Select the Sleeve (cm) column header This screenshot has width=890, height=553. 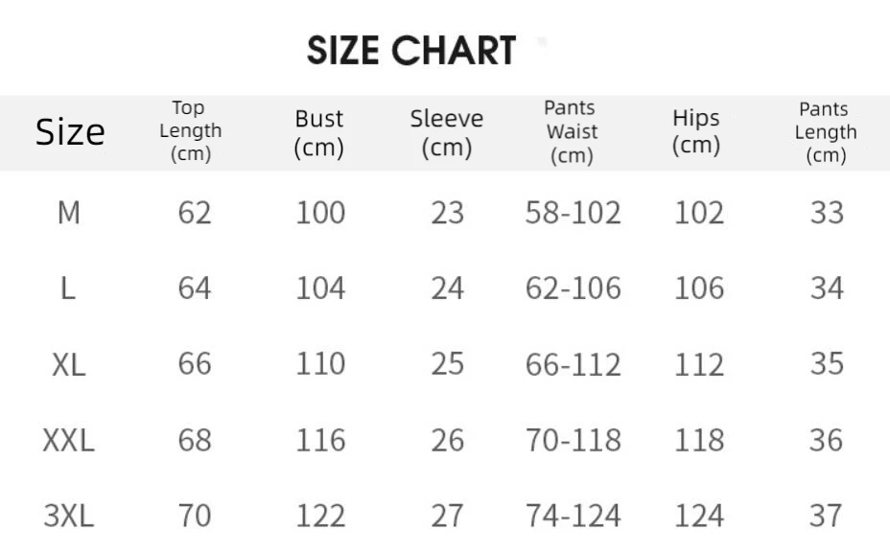(x=447, y=133)
